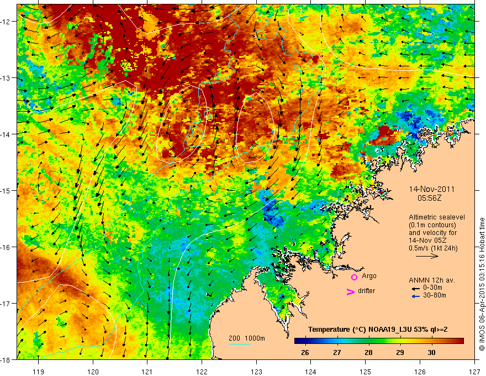The image size is (486, 376).
Task: Click the '0-30m' depth label
Action: click(432, 288)
